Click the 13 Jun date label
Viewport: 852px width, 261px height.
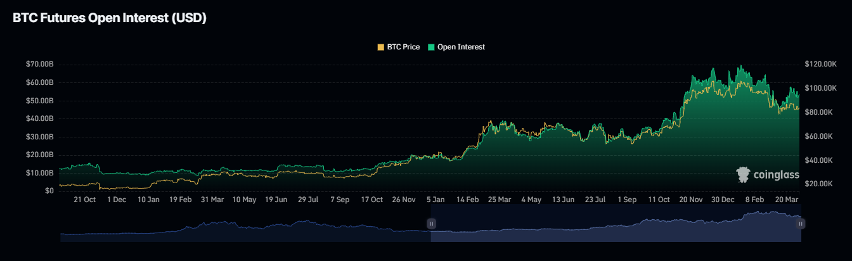(x=564, y=200)
